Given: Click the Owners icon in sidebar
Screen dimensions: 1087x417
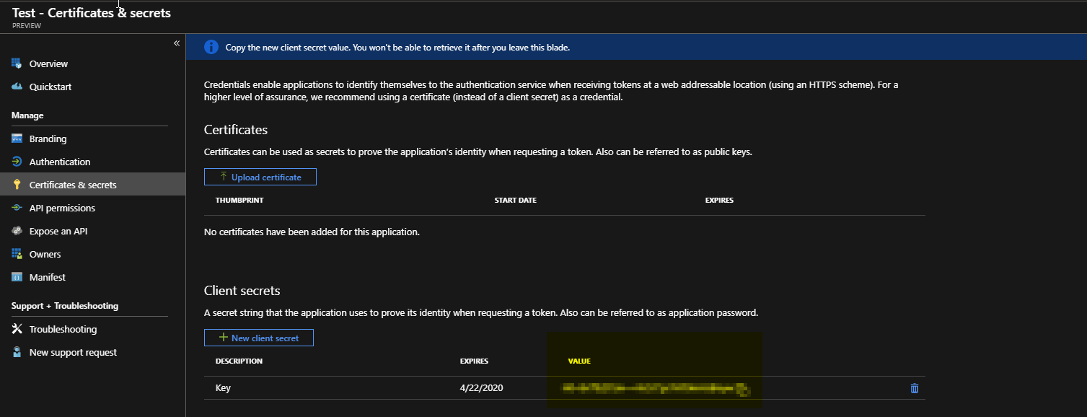Looking at the screenshot, I should 17,255.
